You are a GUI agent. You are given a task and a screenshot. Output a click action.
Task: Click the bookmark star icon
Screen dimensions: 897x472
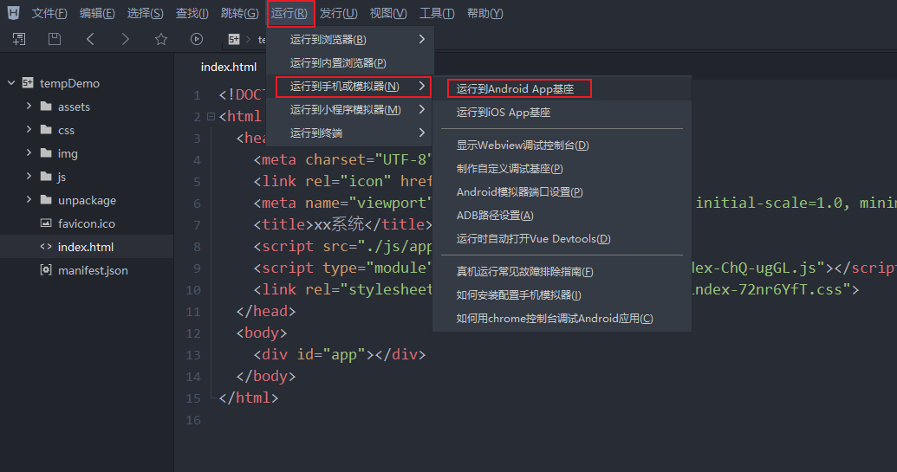tap(161, 39)
